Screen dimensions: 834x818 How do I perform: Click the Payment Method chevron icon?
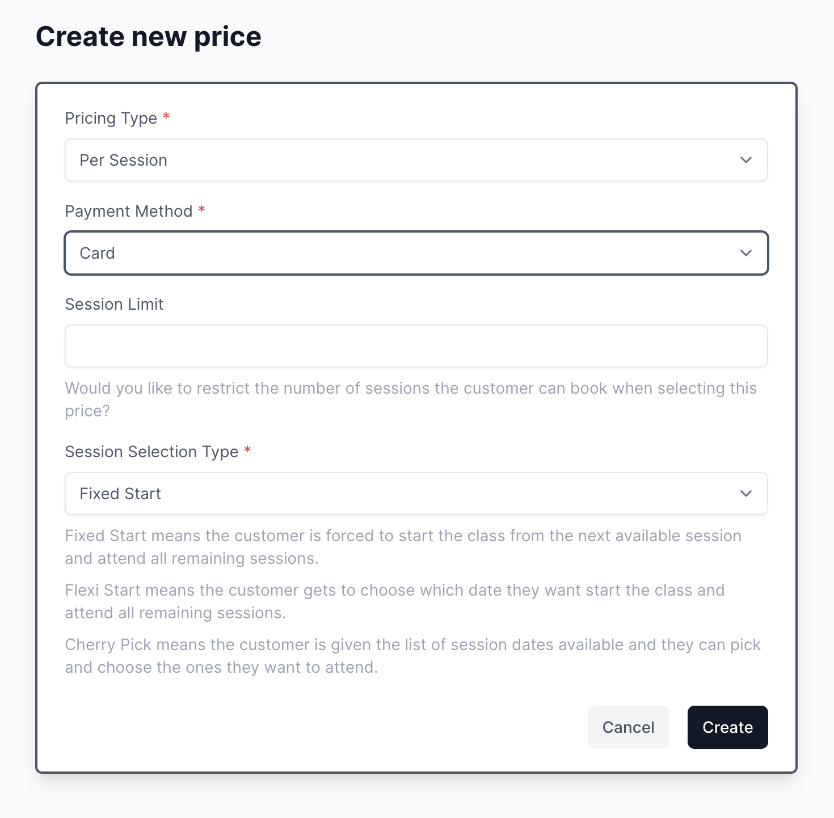pos(746,253)
